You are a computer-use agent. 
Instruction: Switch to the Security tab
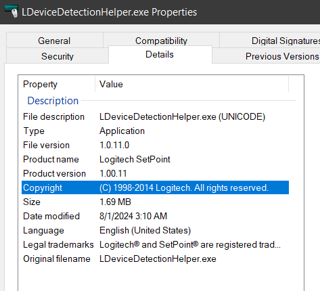click(58, 55)
